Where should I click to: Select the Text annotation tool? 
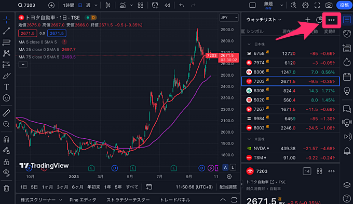[x=6, y=86]
